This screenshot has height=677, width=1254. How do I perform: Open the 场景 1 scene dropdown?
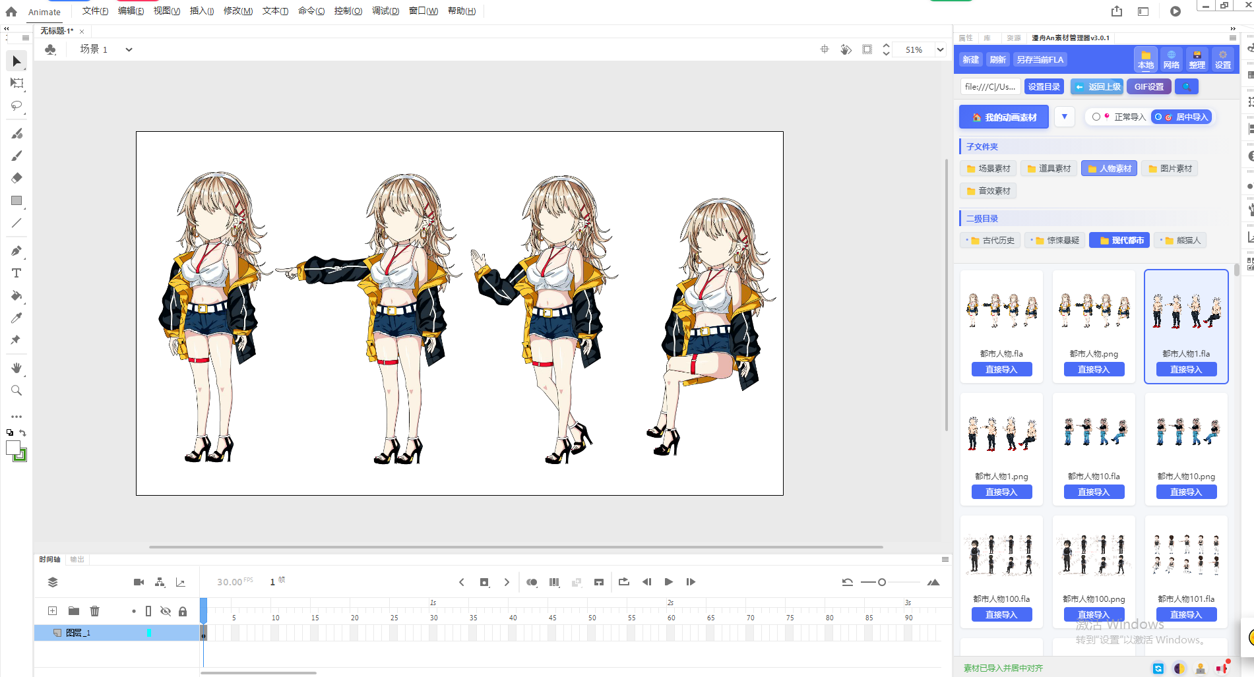click(x=129, y=49)
